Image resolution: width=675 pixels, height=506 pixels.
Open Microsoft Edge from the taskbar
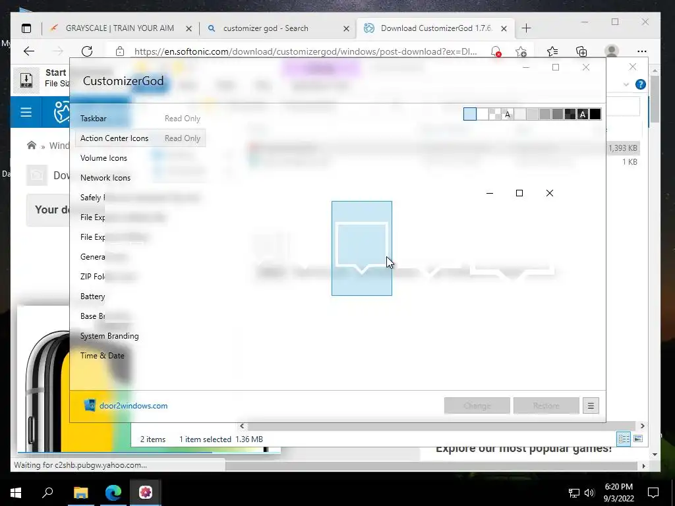pos(113,493)
